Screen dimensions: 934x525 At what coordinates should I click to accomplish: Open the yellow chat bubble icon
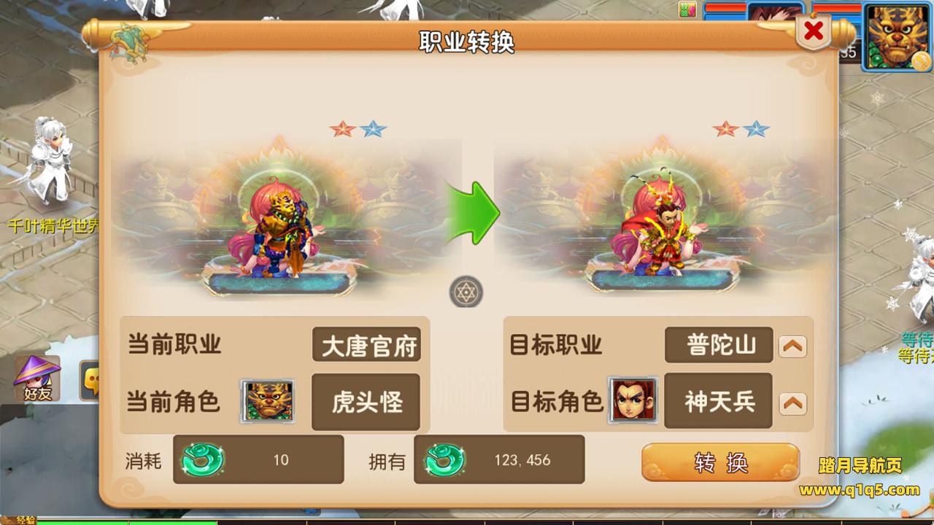(90, 380)
